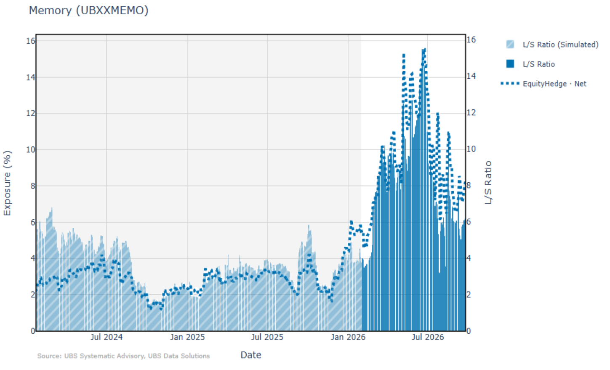Click the UBS Systematic Advisory source note
Screen dimensions: 610x370
tap(123, 356)
